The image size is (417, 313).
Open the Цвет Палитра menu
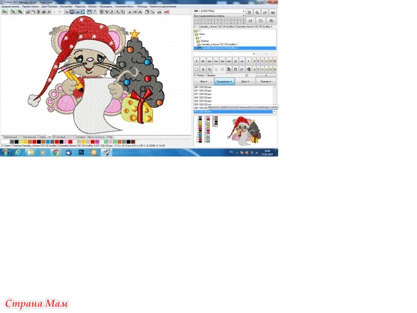point(49,6)
